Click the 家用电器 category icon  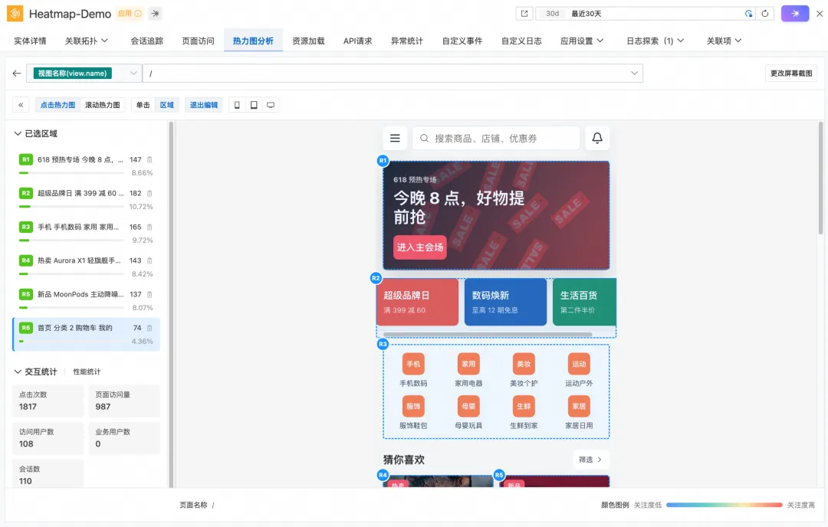tap(468, 364)
